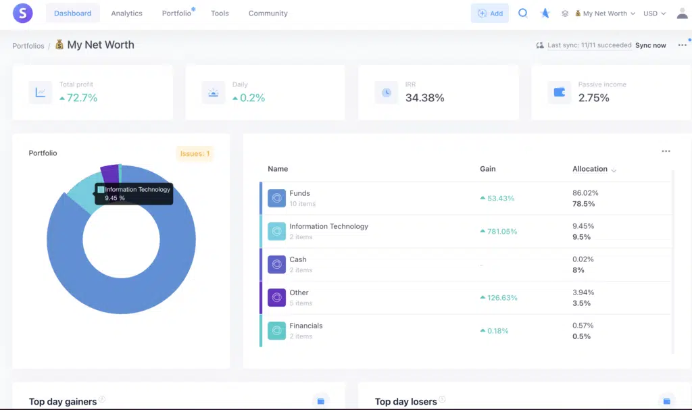Image resolution: width=692 pixels, height=410 pixels.
Task: Open the report icon on Top day gainers
Action: coord(320,400)
